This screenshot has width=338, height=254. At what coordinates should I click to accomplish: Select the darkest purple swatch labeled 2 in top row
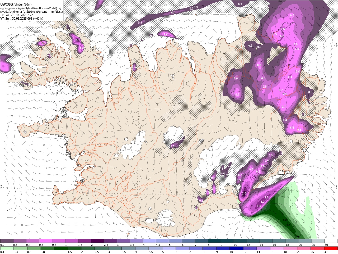(x=97, y=241)
